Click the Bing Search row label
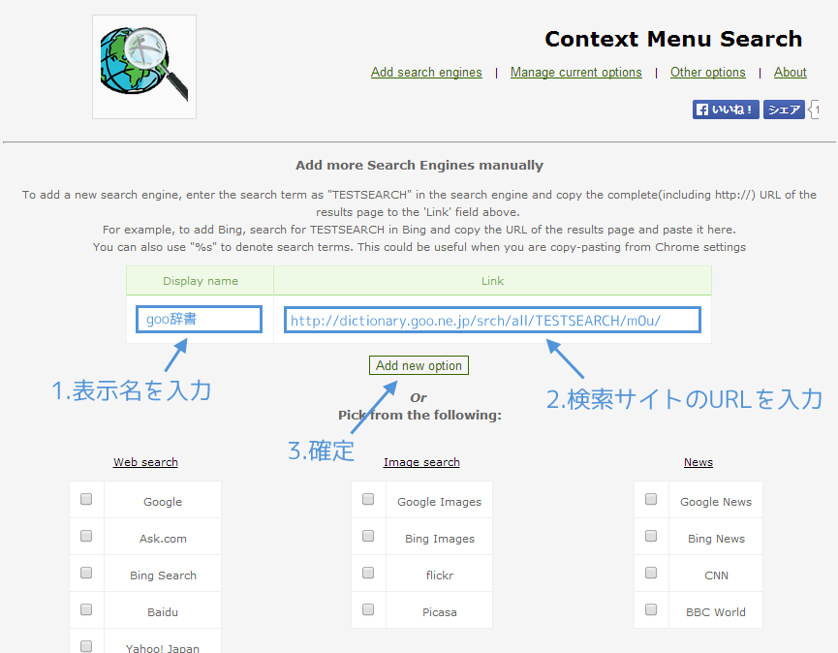 tap(163, 575)
